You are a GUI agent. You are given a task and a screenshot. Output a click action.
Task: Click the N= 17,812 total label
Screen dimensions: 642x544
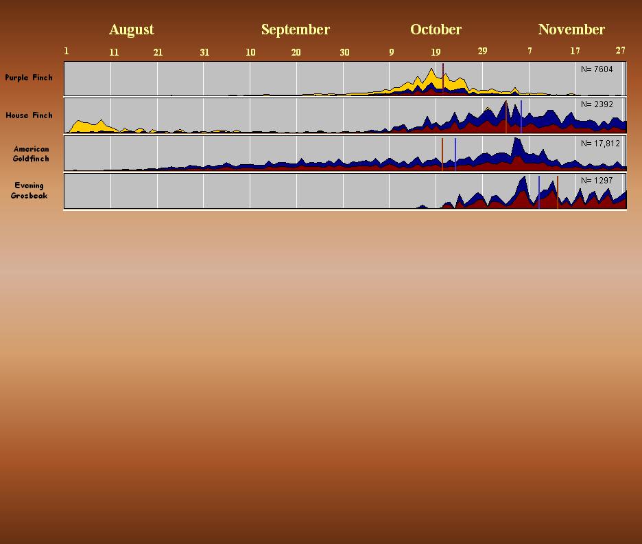coord(599,144)
